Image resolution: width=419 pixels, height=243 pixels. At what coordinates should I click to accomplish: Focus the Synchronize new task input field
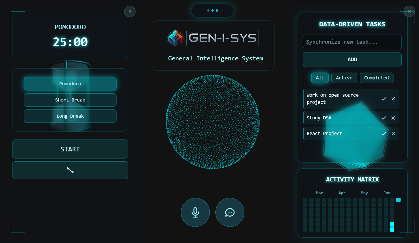coord(352,42)
